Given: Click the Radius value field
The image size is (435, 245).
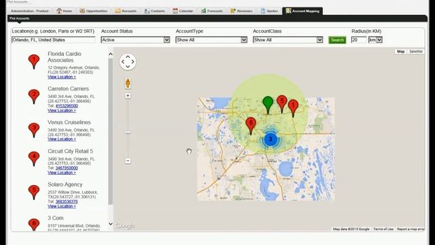Looking at the screenshot, I should 359,40.
